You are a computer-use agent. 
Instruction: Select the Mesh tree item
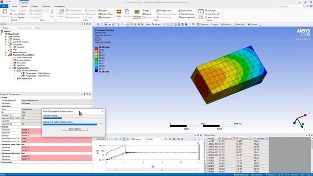tap(15, 49)
